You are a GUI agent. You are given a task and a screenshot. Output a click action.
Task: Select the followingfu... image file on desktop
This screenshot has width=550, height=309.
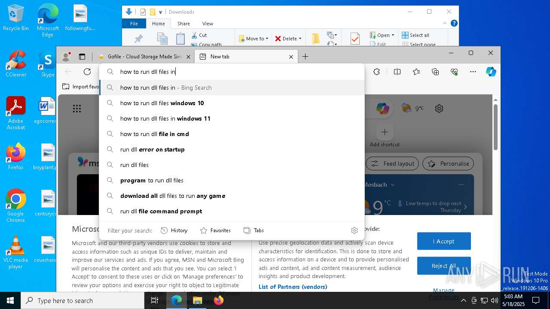point(80,18)
